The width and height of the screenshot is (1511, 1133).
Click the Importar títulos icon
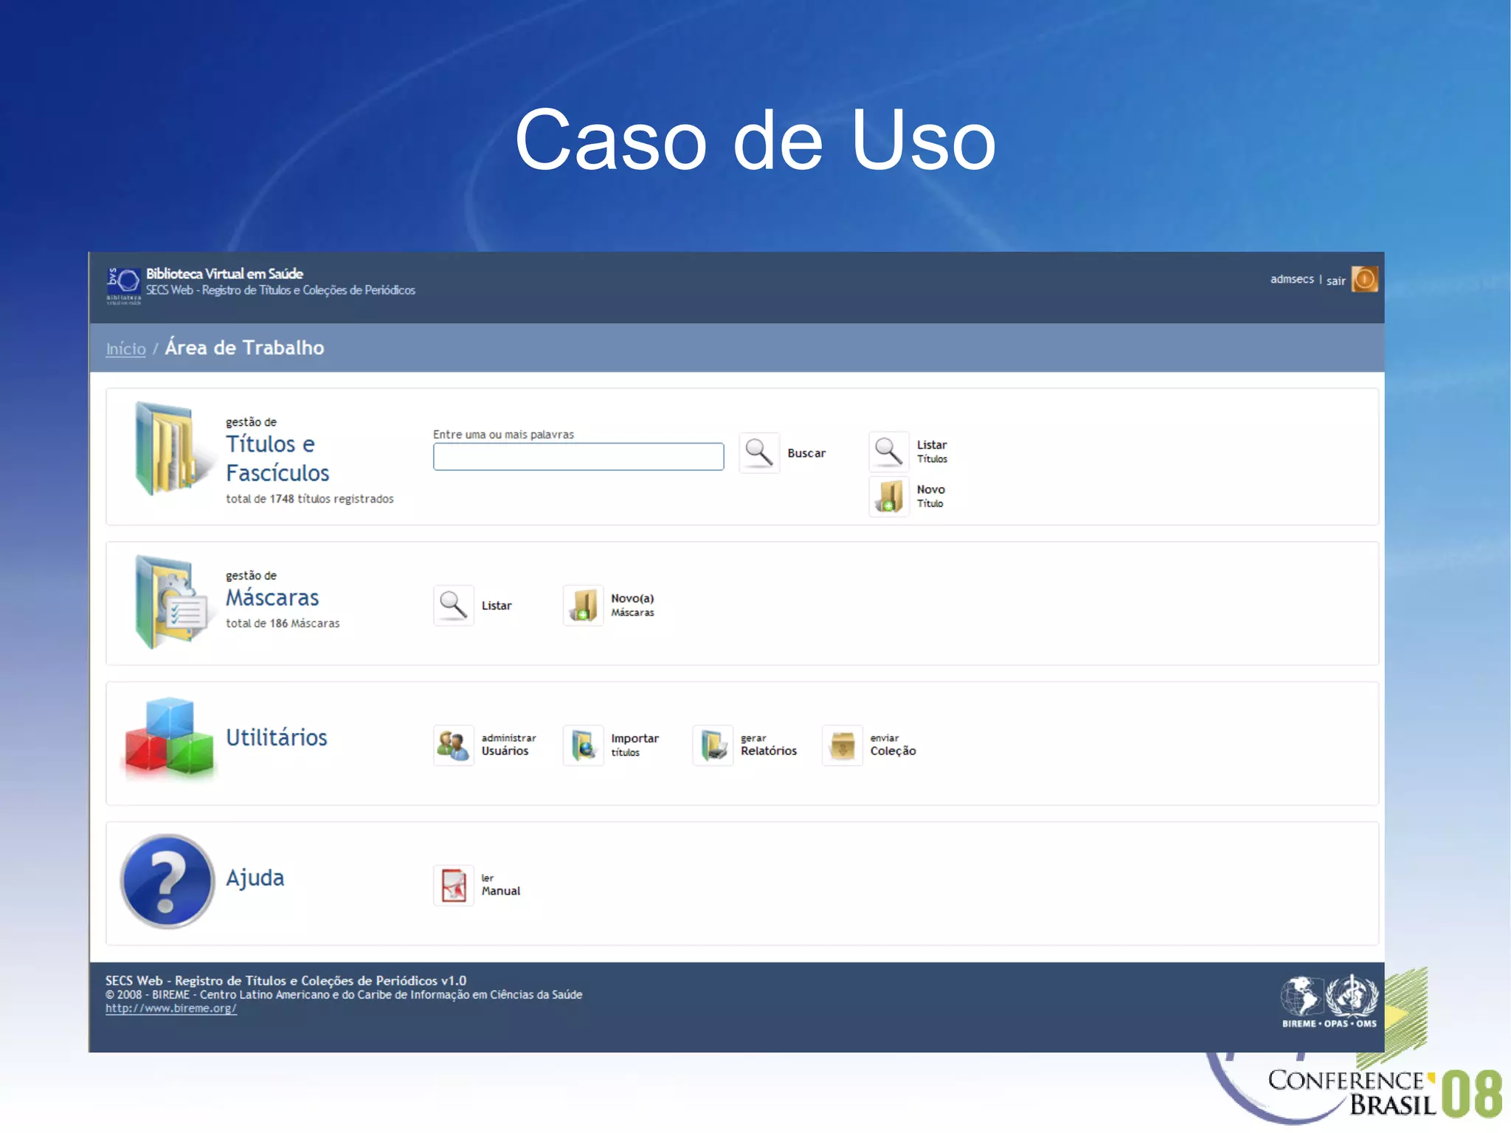pos(583,745)
